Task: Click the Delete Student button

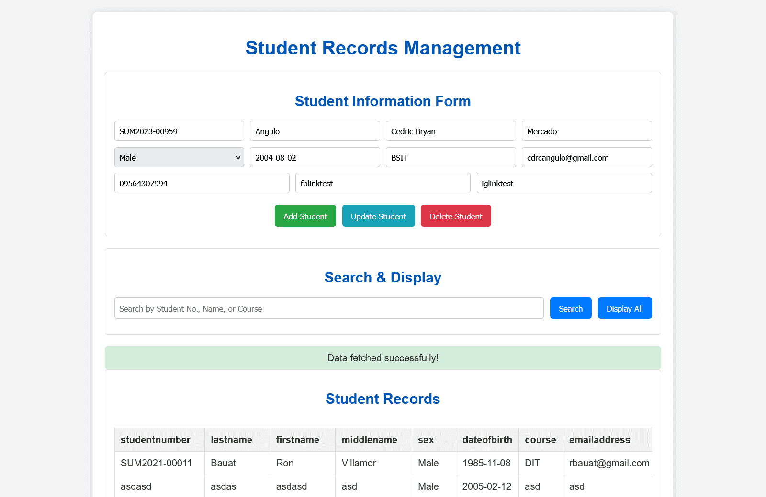Action: click(x=455, y=216)
